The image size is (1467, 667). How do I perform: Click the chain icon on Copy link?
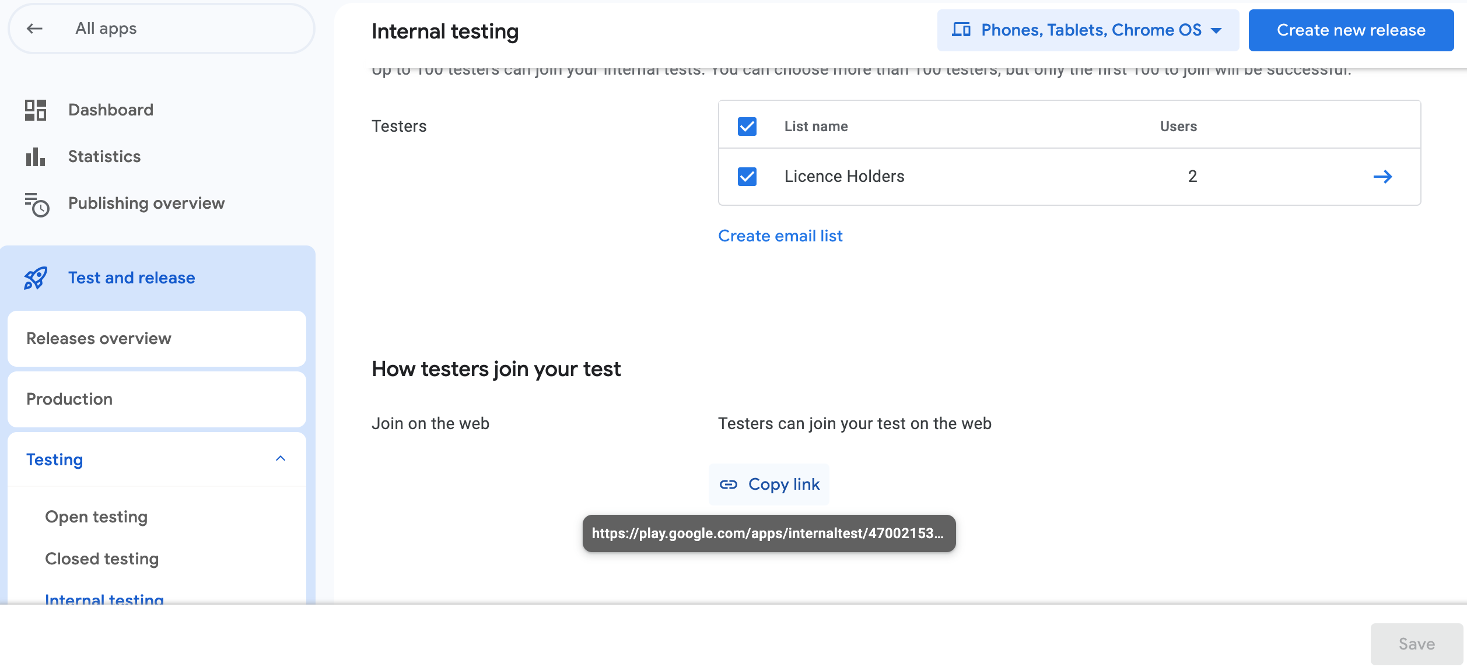(729, 484)
